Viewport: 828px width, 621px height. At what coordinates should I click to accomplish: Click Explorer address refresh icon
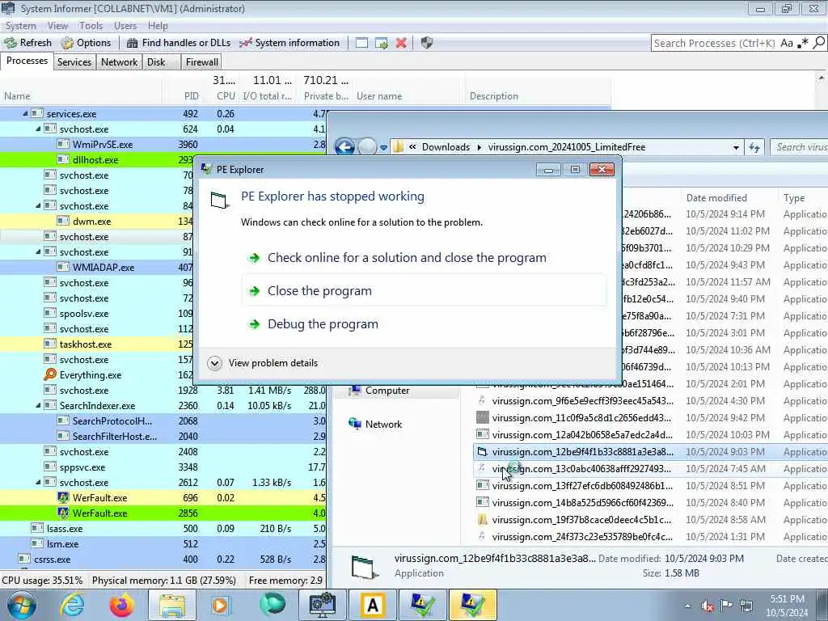pyautogui.click(x=754, y=148)
